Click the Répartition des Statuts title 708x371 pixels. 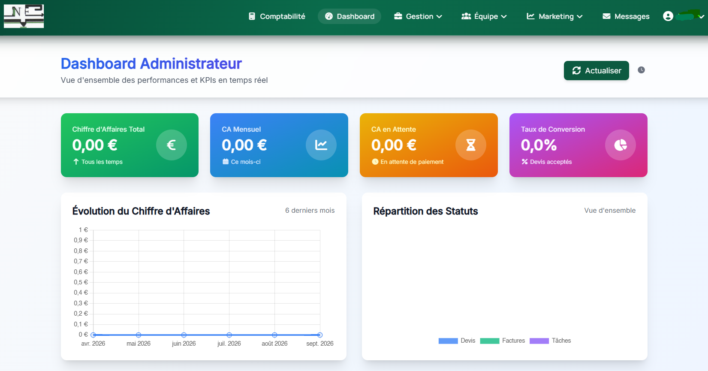425,211
